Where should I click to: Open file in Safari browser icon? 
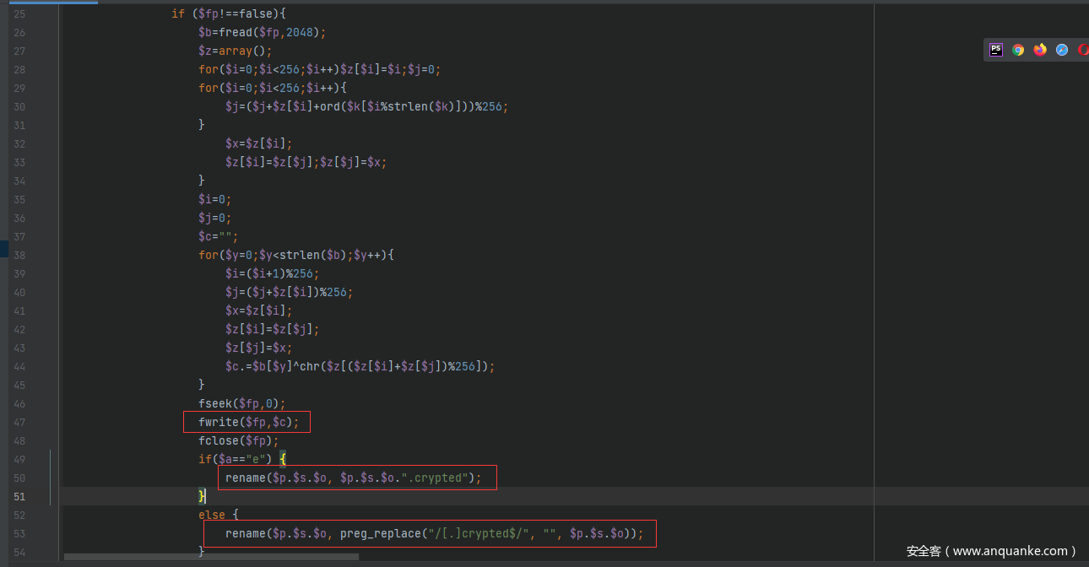[x=1062, y=50]
